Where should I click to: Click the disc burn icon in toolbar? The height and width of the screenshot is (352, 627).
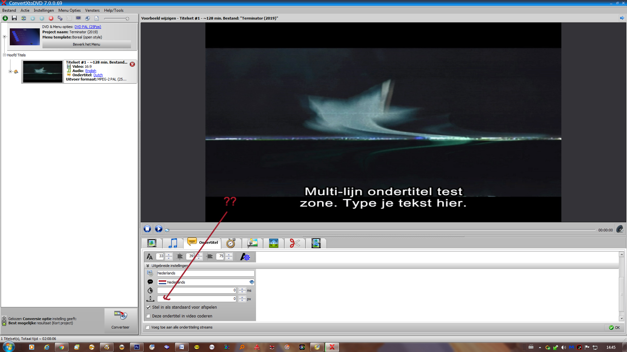[x=88, y=18]
